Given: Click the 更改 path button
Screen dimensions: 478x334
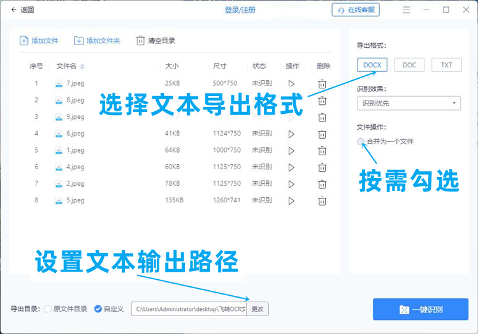Looking at the screenshot, I should click(x=257, y=309).
